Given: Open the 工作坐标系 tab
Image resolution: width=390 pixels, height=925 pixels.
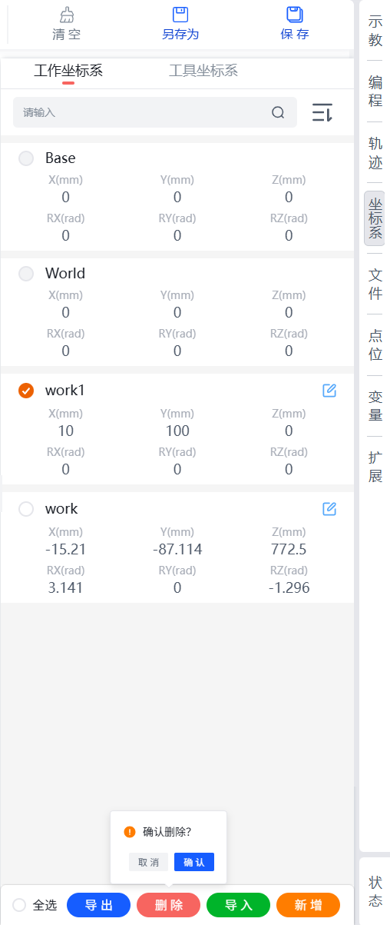Looking at the screenshot, I should click(68, 72).
